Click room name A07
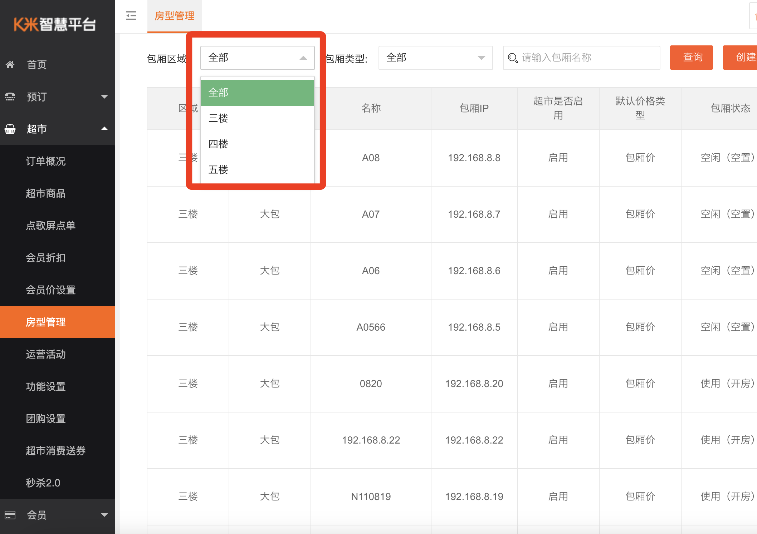The height and width of the screenshot is (534, 757). pyautogui.click(x=371, y=214)
